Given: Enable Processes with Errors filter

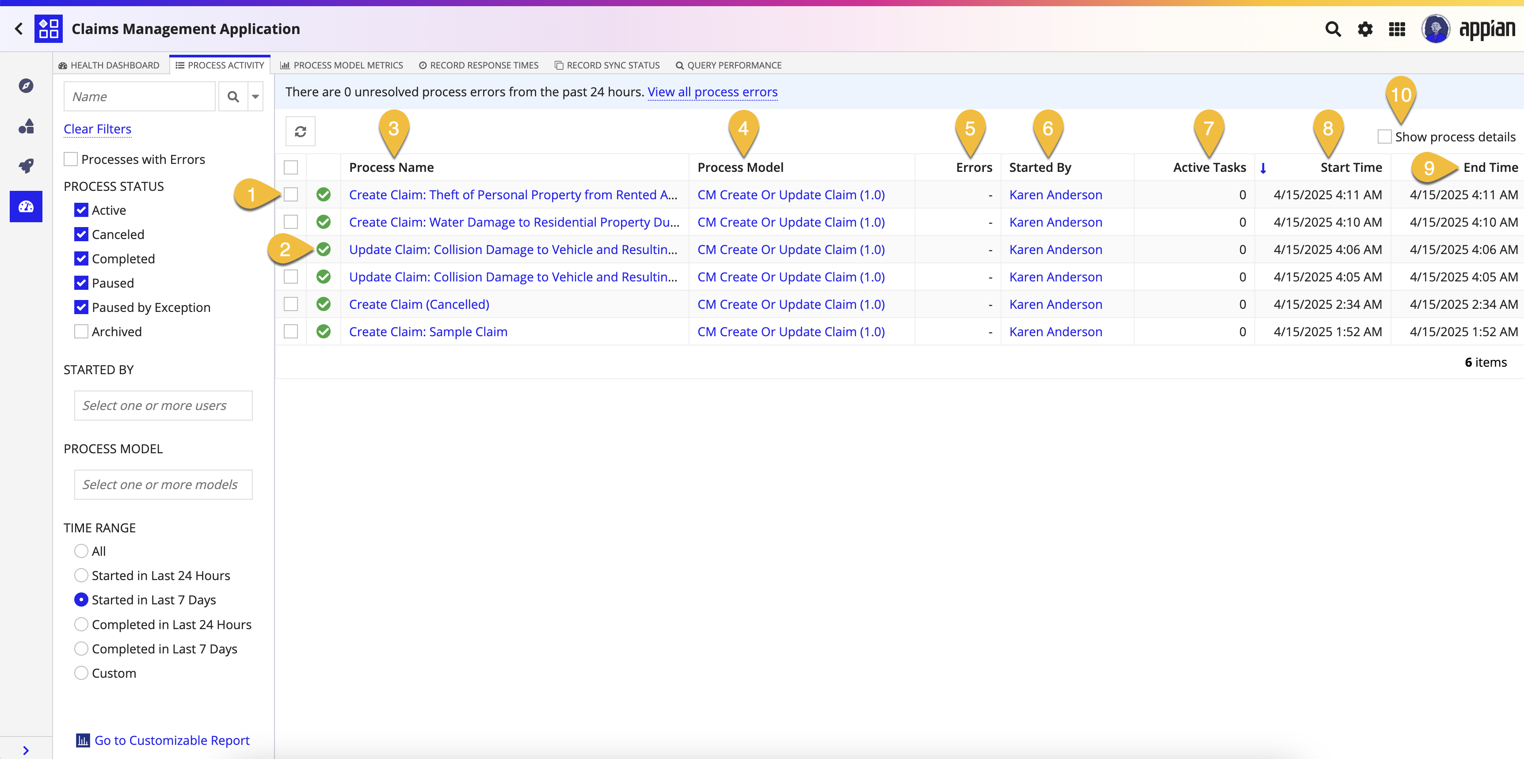Looking at the screenshot, I should 71,159.
